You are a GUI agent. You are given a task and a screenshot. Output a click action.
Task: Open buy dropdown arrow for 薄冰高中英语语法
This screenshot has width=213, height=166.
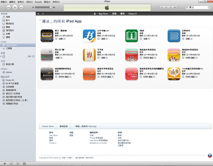[155, 58]
